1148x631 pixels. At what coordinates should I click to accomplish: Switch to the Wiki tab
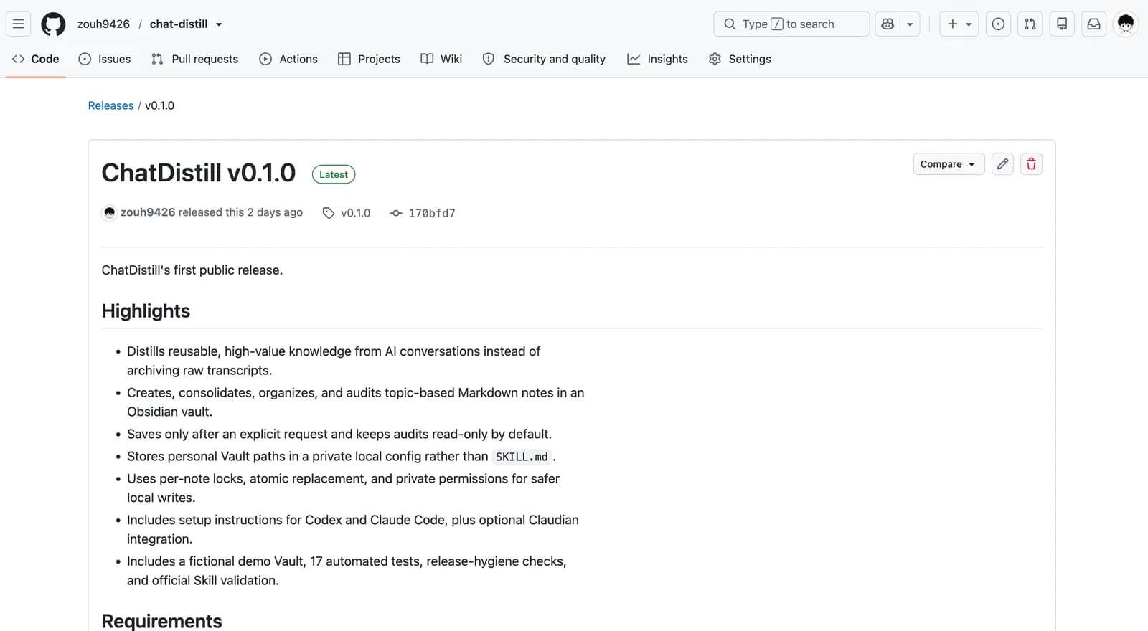click(441, 59)
